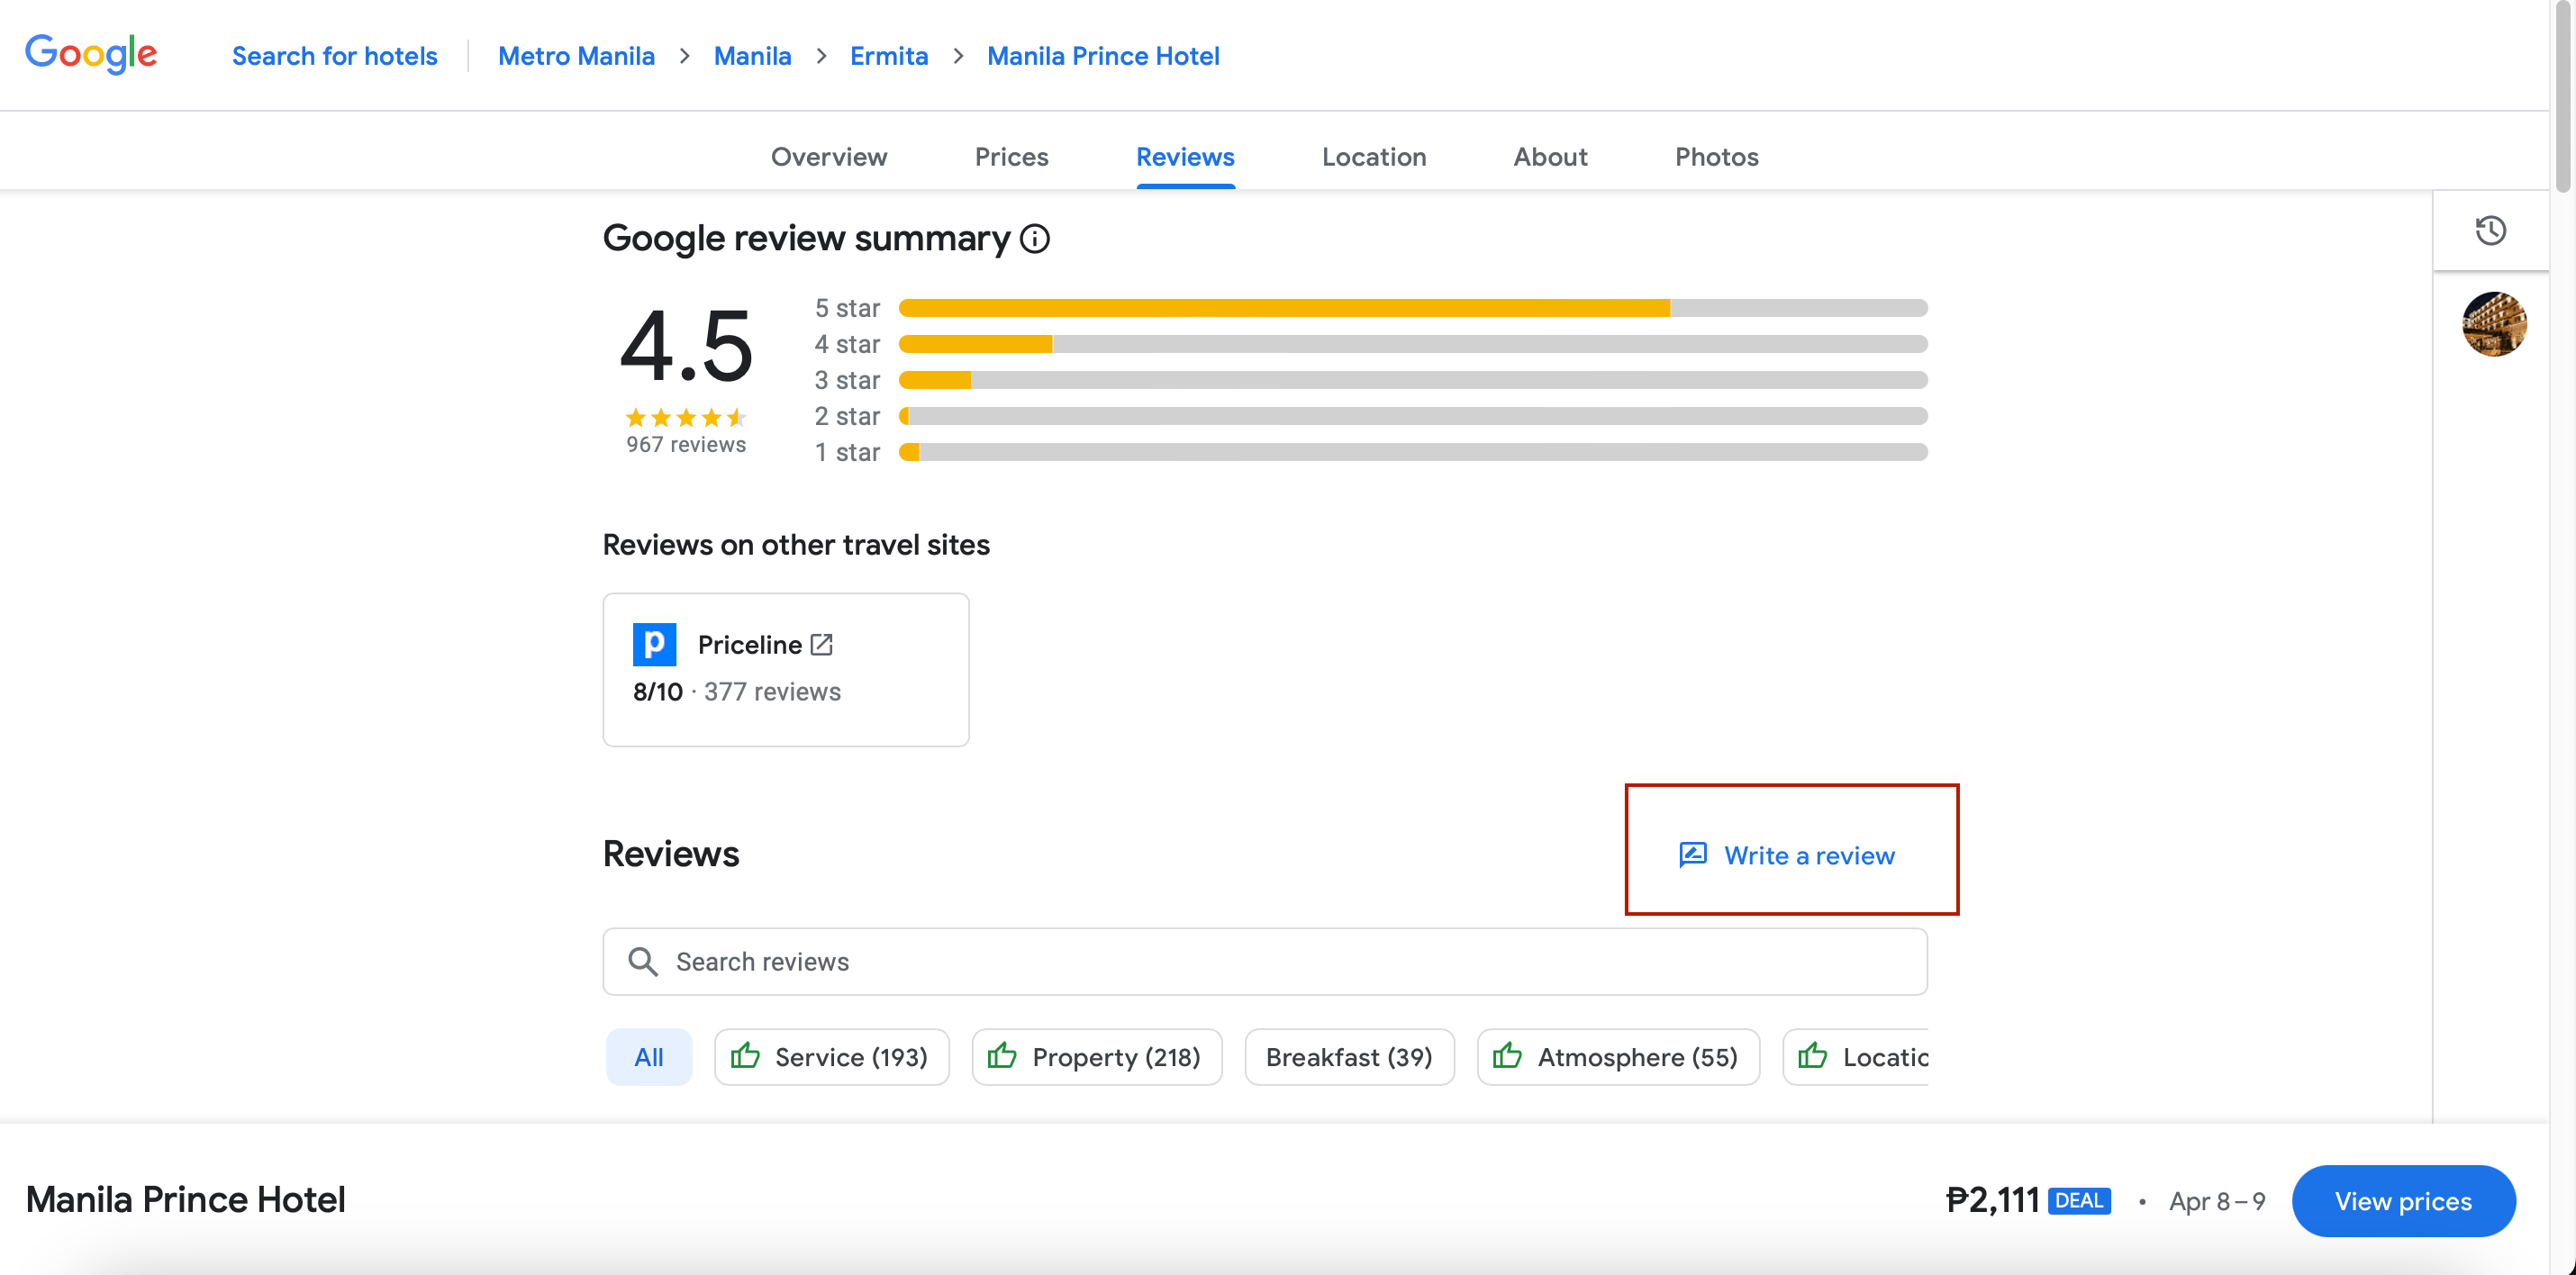Select the Reviews tab
Image resolution: width=2576 pixels, height=1275 pixels.
tap(1185, 157)
